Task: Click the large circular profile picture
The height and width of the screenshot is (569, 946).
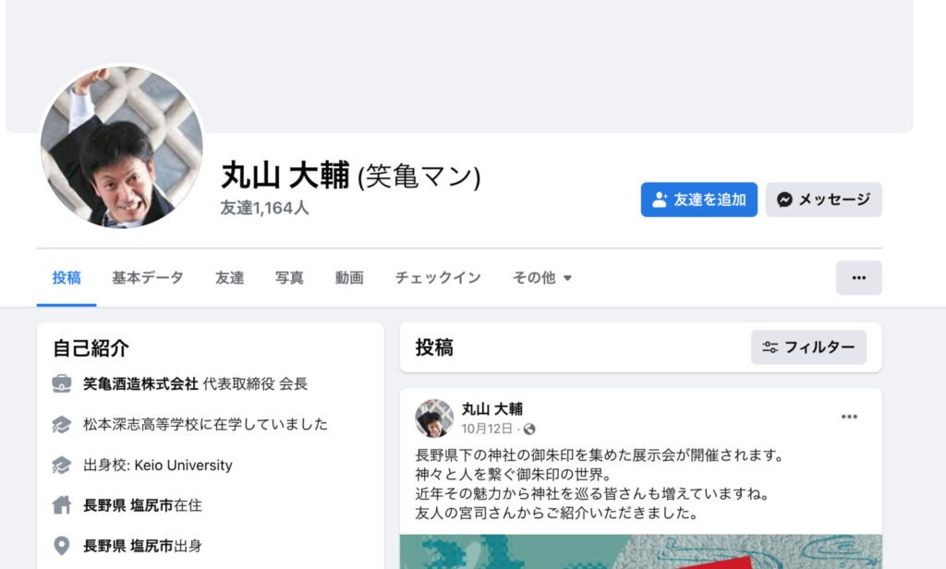Action: click(121, 147)
